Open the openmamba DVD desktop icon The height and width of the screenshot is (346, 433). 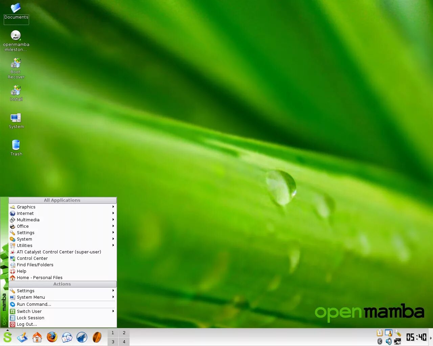(16, 41)
